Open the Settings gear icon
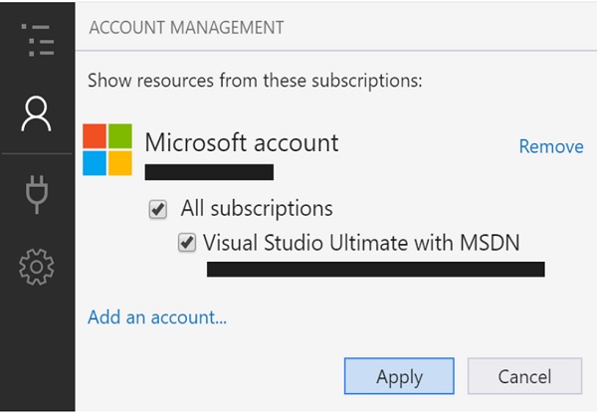The height and width of the screenshot is (413, 597). 37,267
